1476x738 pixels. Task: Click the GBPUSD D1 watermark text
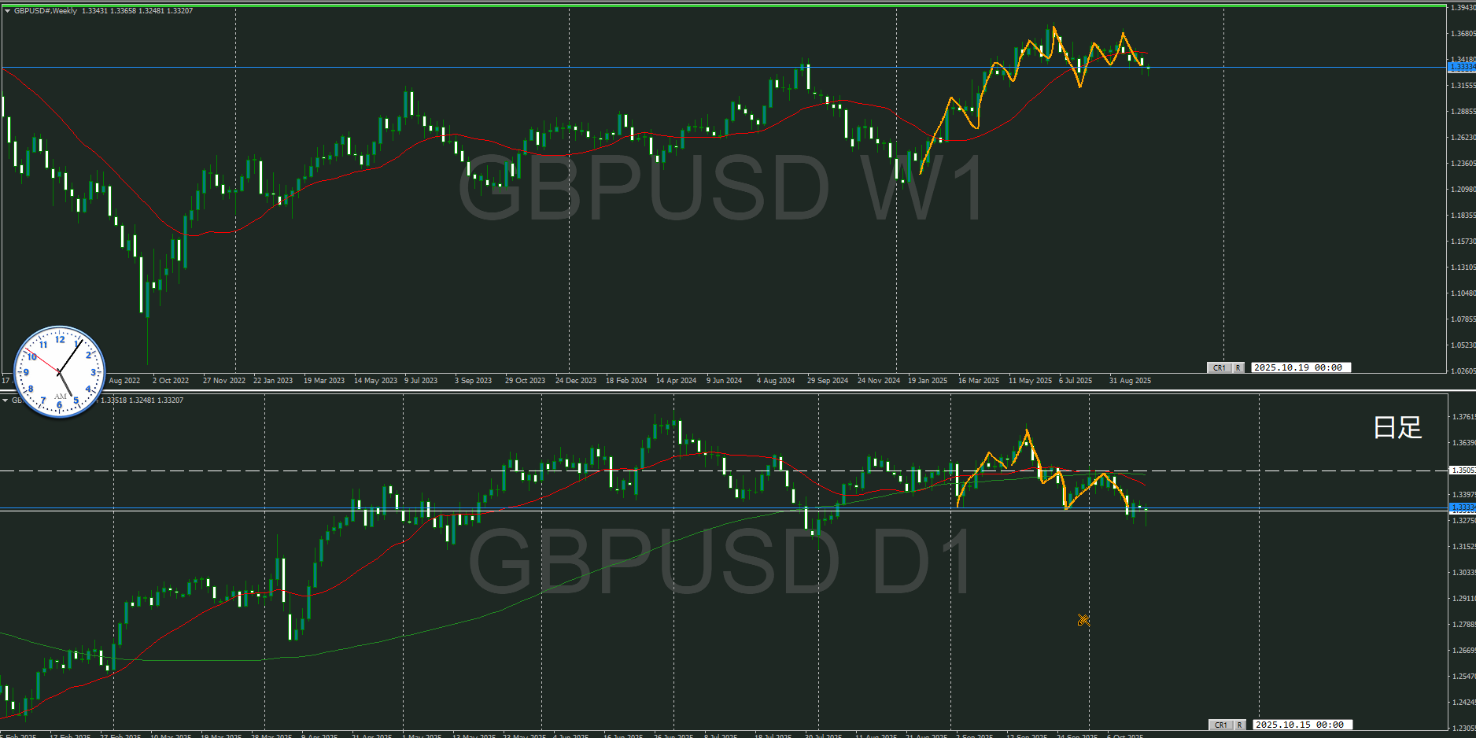720,560
